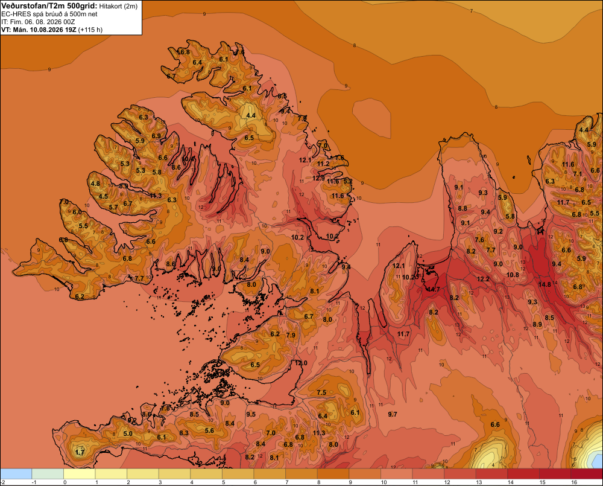603x486 pixels.
Task: Click the 9.7 temperature value on map
Action: click(393, 414)
